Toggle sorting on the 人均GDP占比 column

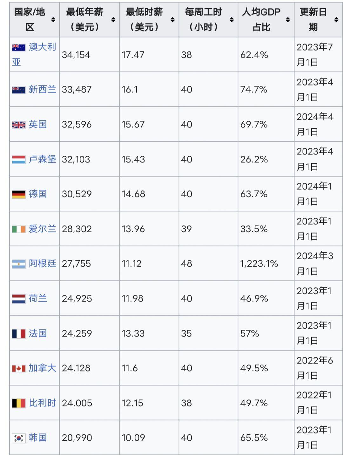click(x=287, y=19)
